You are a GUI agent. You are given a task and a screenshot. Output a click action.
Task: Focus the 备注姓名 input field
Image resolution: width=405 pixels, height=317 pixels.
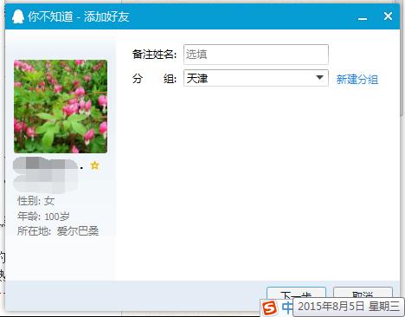tap(256, 55)
